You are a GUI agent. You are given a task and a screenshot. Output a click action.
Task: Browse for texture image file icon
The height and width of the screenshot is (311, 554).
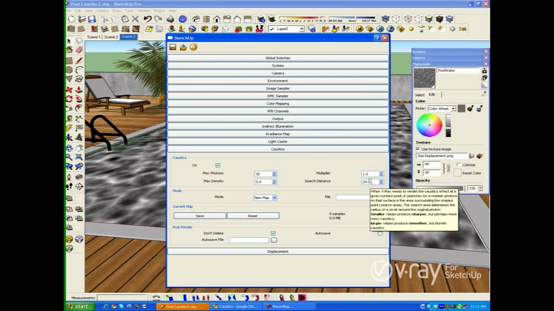coord(472,156)
